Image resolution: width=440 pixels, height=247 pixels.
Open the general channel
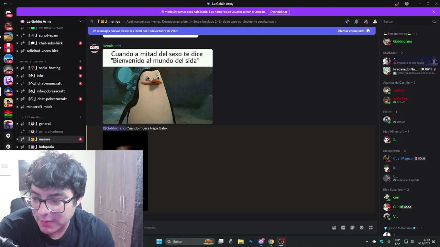(x=52, y=123)
